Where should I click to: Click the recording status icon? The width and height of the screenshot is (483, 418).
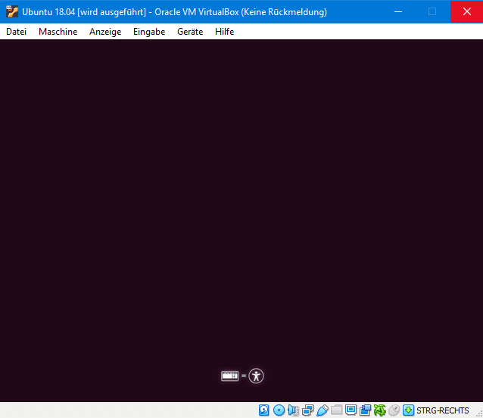(366, 410)
